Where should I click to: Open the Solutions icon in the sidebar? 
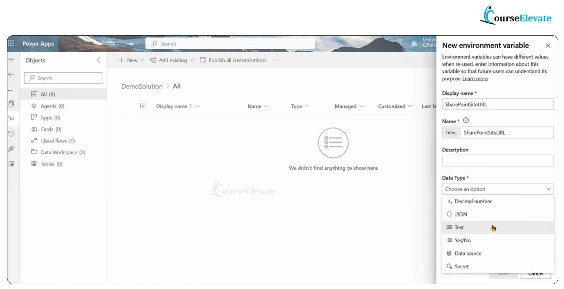coord(11,103)
